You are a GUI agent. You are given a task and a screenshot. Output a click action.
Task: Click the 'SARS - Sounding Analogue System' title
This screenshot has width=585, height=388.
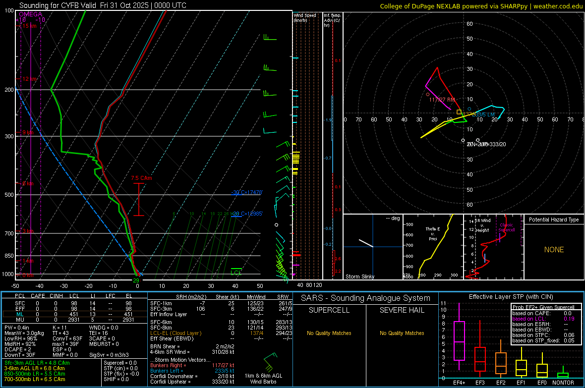(x=366, y=298)
